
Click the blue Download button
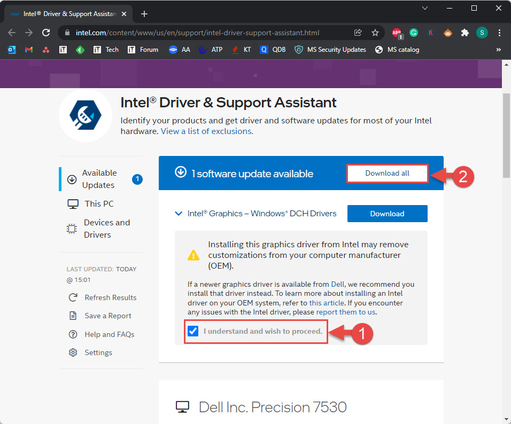click(x=387, y=214)
